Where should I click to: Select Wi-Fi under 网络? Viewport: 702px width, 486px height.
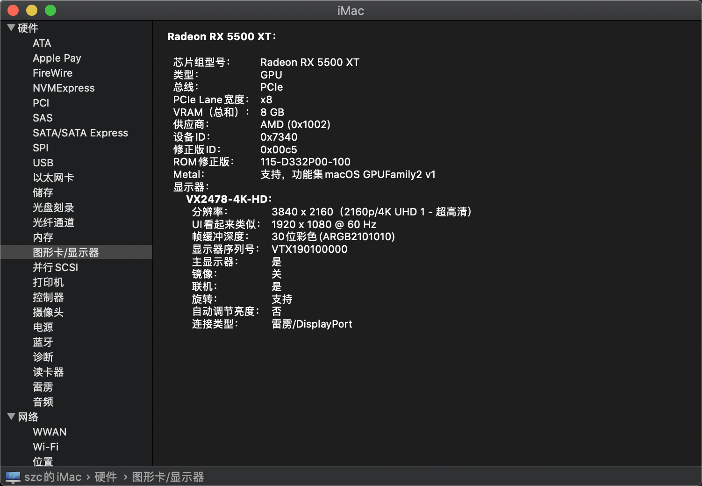(46, 447)
